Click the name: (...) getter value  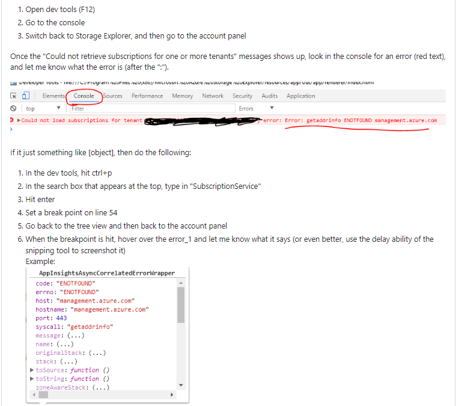click(65, 344)
